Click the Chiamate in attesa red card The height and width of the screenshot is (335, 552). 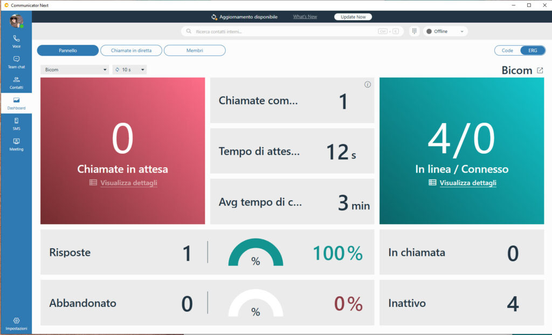(122, 151)
